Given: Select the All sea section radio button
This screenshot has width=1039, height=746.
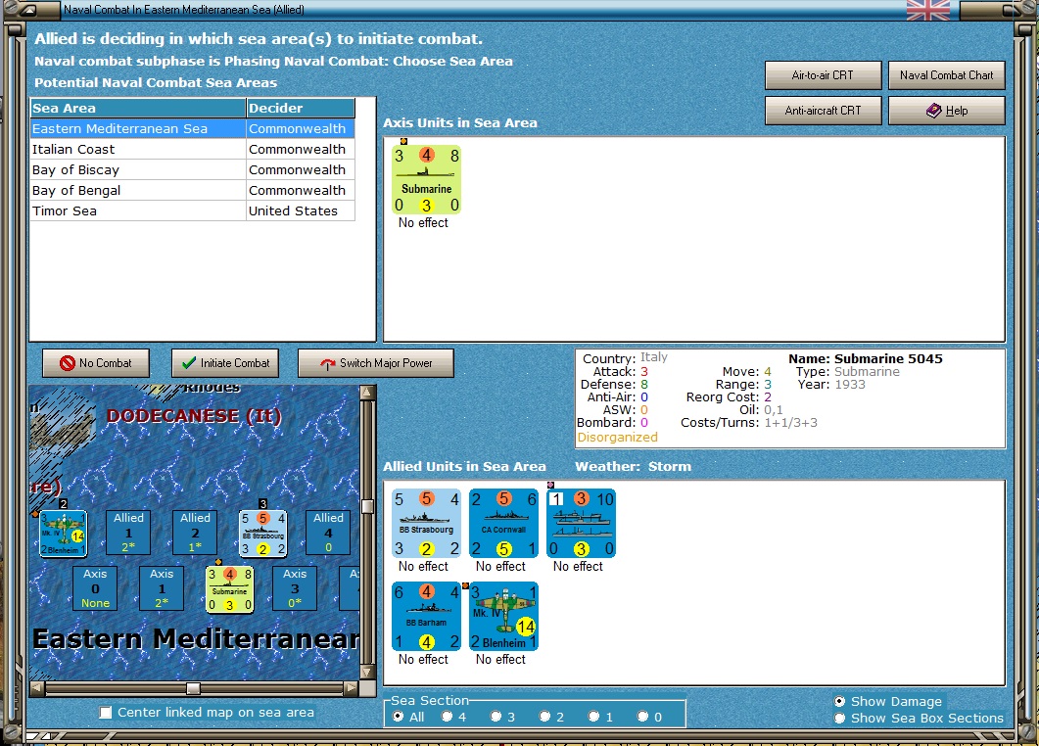Looking at the screenshot, I should click(x=399, y=717).
